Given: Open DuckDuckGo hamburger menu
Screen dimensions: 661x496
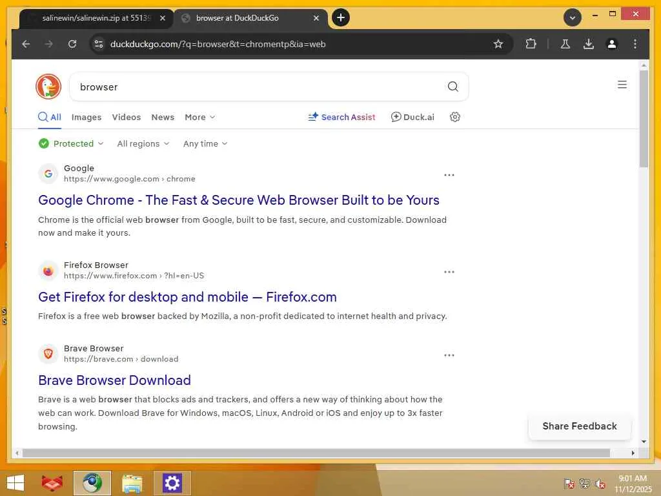Looking at the screenshot, I should tap(622, 85).
